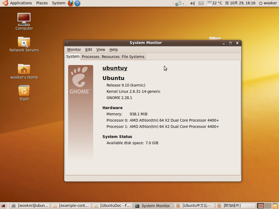Select the Computer desktop icon
The image size is (279, 209).
pyautogui.click(x=24, y=21)
